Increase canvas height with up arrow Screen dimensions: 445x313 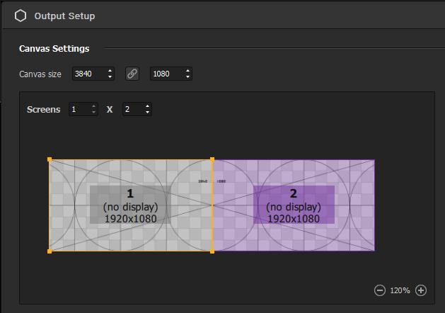pos(188,71)
